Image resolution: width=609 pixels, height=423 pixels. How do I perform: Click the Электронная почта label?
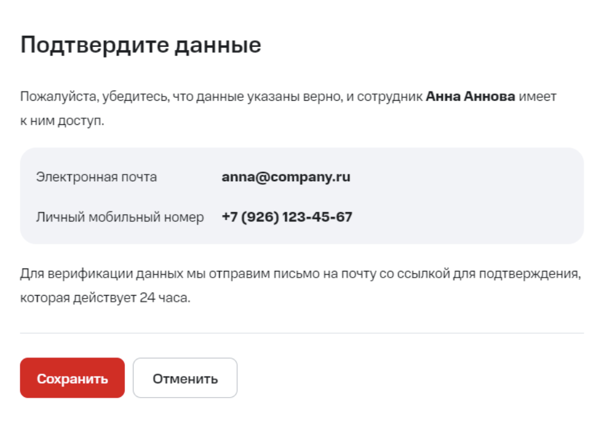tap(97, 177)
